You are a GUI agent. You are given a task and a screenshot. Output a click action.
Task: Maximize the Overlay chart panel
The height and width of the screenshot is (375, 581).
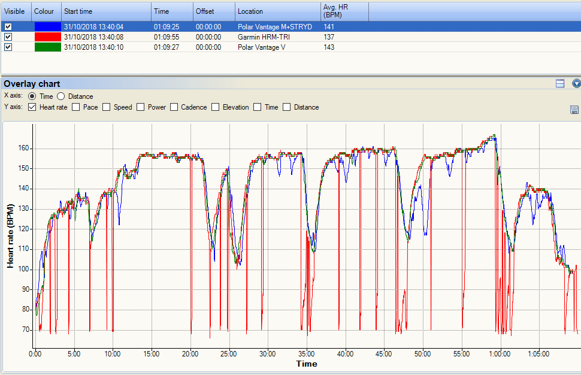tap(561, 84)
